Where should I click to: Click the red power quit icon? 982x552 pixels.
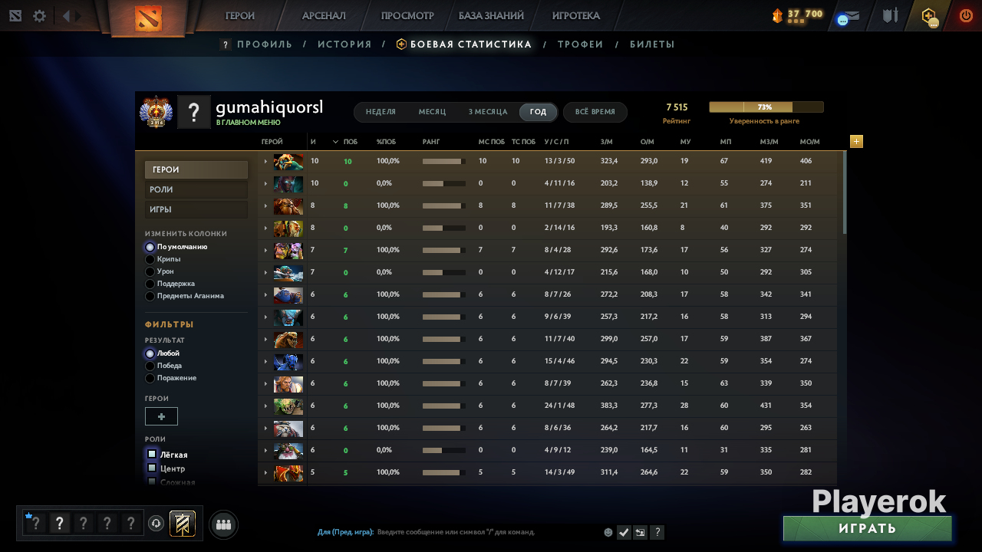tap(966, 15)
